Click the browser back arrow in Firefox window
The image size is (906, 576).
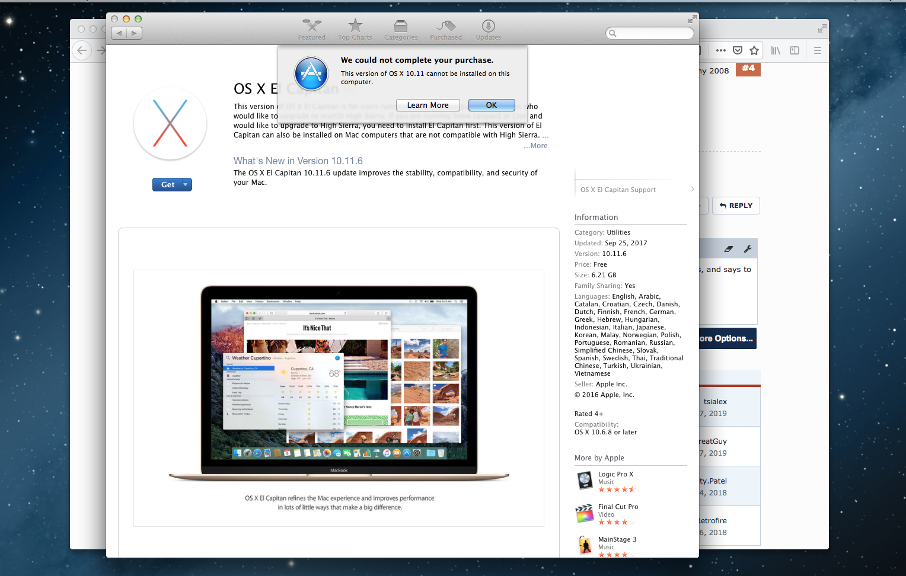(82, 50)
